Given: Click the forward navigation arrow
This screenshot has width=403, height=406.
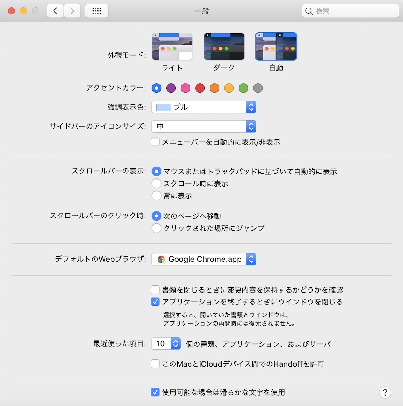Looking at the screenshot, I should click(72, 11).
